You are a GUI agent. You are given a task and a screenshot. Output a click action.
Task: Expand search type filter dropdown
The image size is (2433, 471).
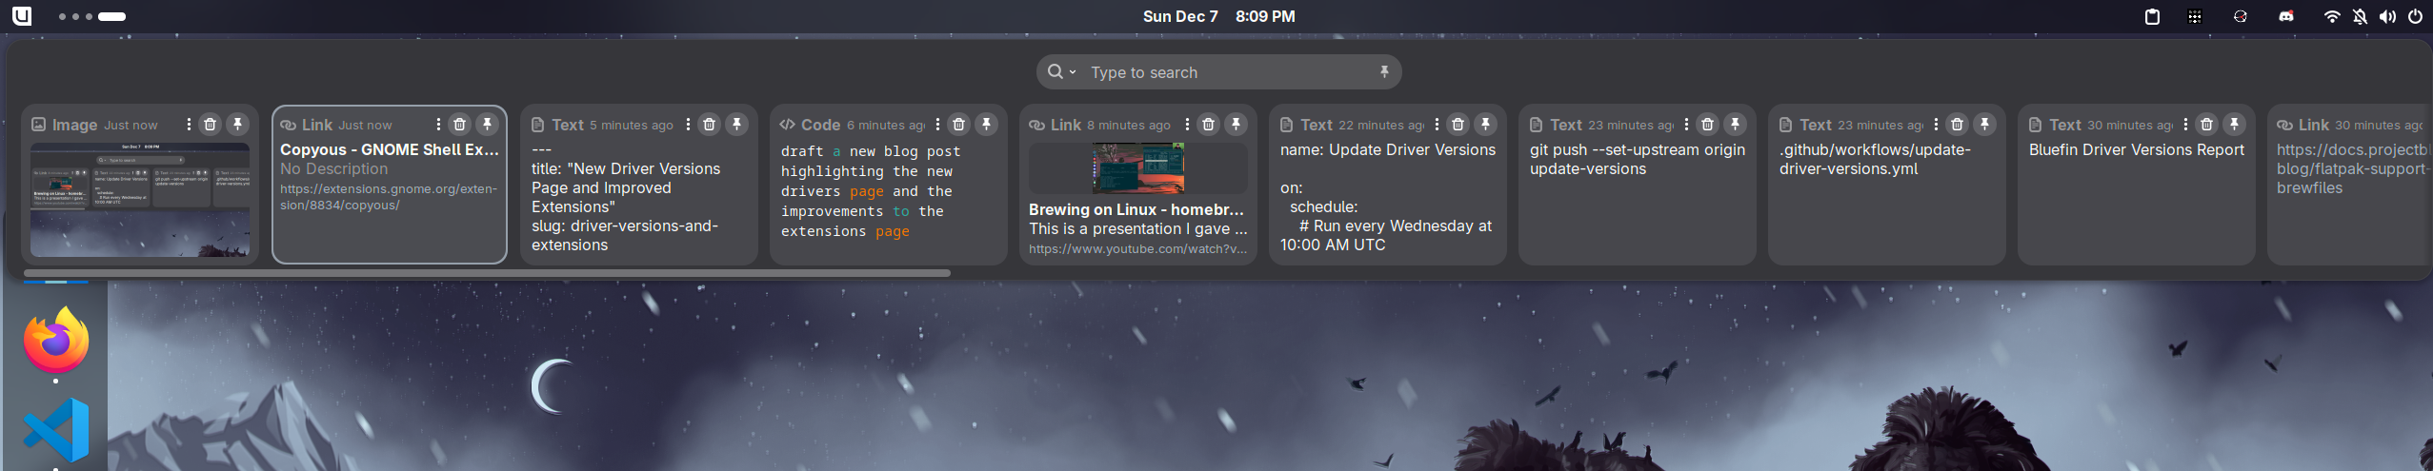1061,72
